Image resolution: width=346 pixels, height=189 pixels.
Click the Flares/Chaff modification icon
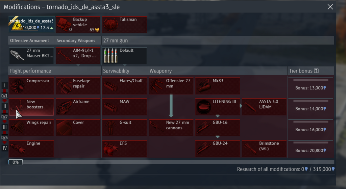coord(110,86)
